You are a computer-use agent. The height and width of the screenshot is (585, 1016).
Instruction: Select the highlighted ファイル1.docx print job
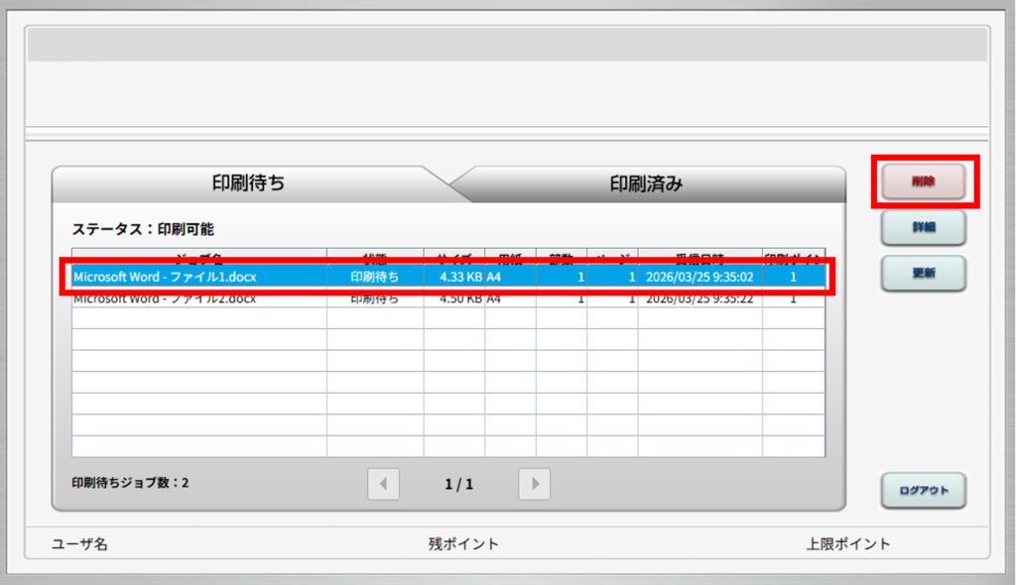[165, 277]
